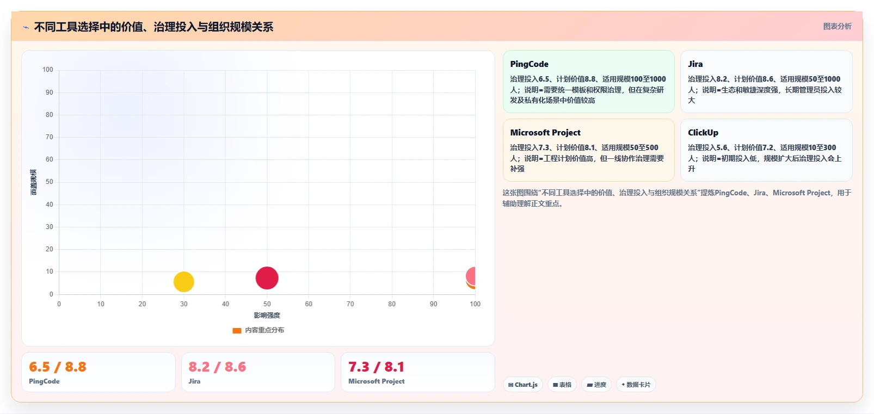Click the 进度 tag icon
The image size is (874, 414).
[x=589, y=385]
